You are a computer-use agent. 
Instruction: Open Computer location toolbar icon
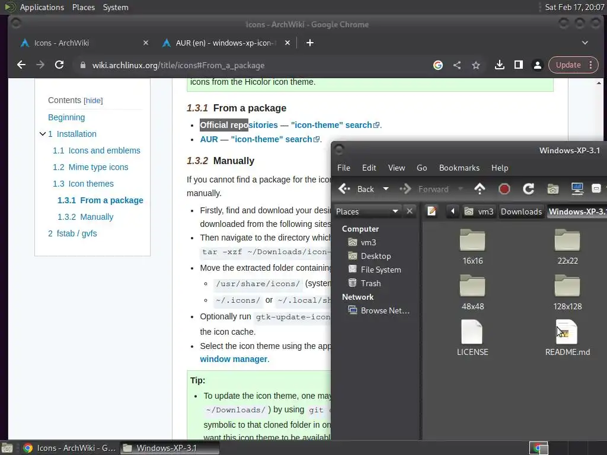click(x=577, y=189)
